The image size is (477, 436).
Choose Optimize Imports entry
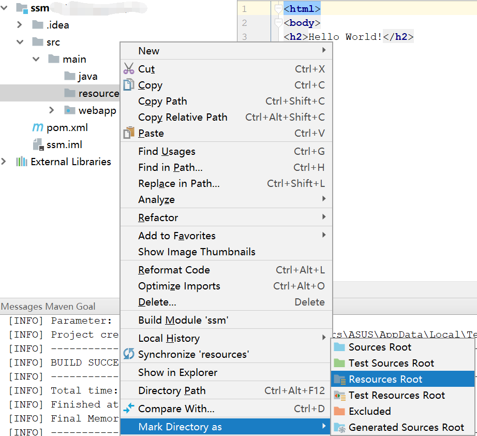pyautogui.click(x=226, y=286)
